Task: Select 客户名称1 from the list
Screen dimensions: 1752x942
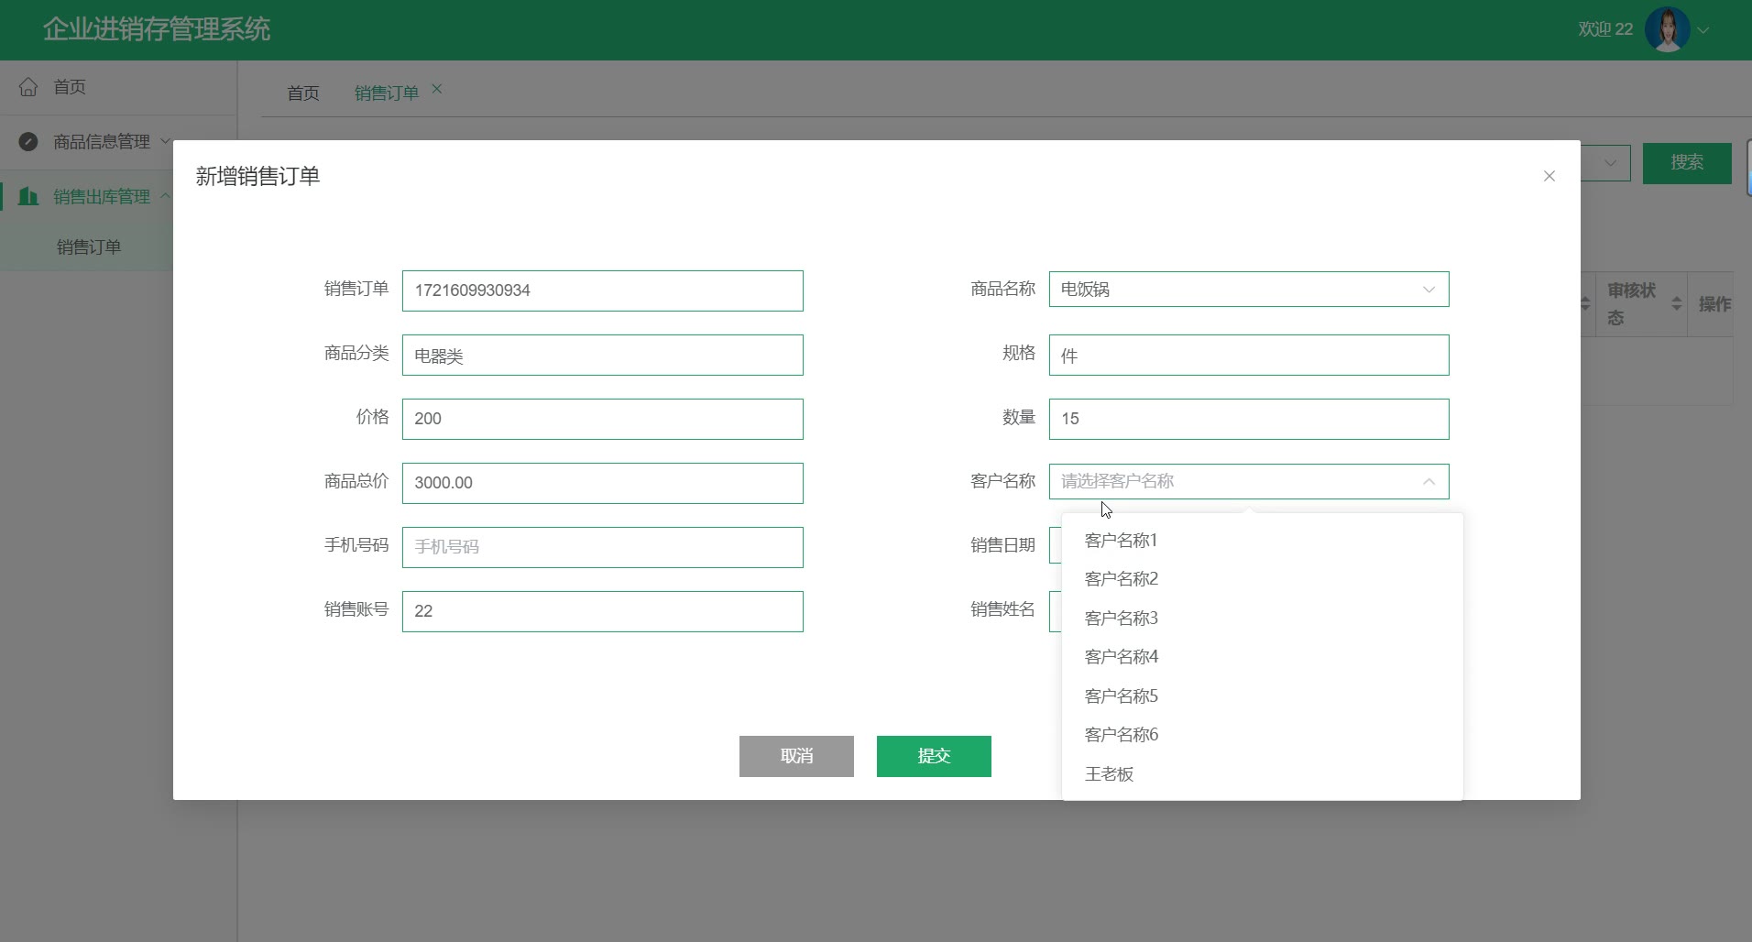Action: pos(1121,541)
